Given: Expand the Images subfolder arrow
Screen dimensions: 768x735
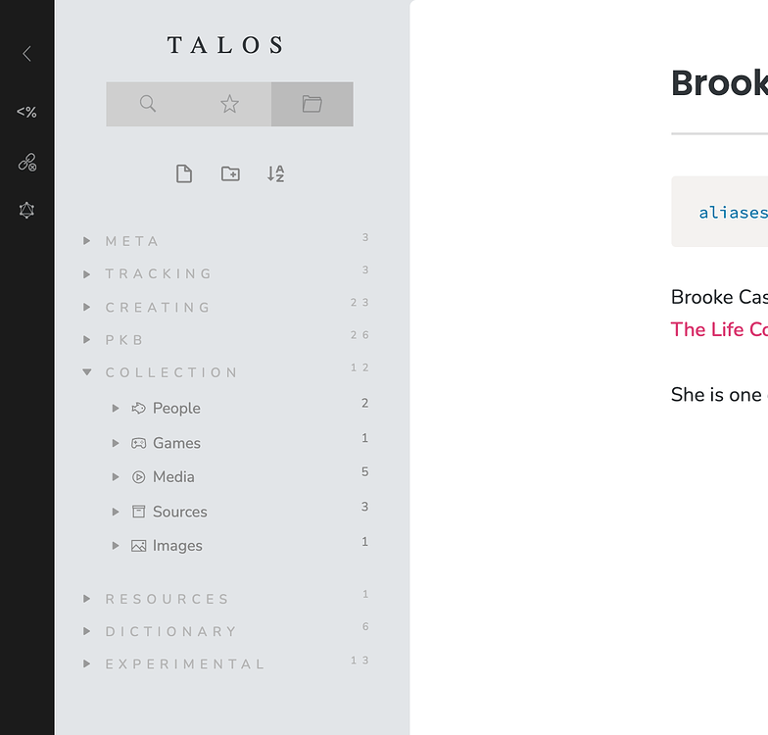Looking at the screenshot, I should [x=116, y=545].
